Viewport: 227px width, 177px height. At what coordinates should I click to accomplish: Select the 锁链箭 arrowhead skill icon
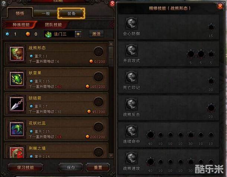[x=17, y=104]
